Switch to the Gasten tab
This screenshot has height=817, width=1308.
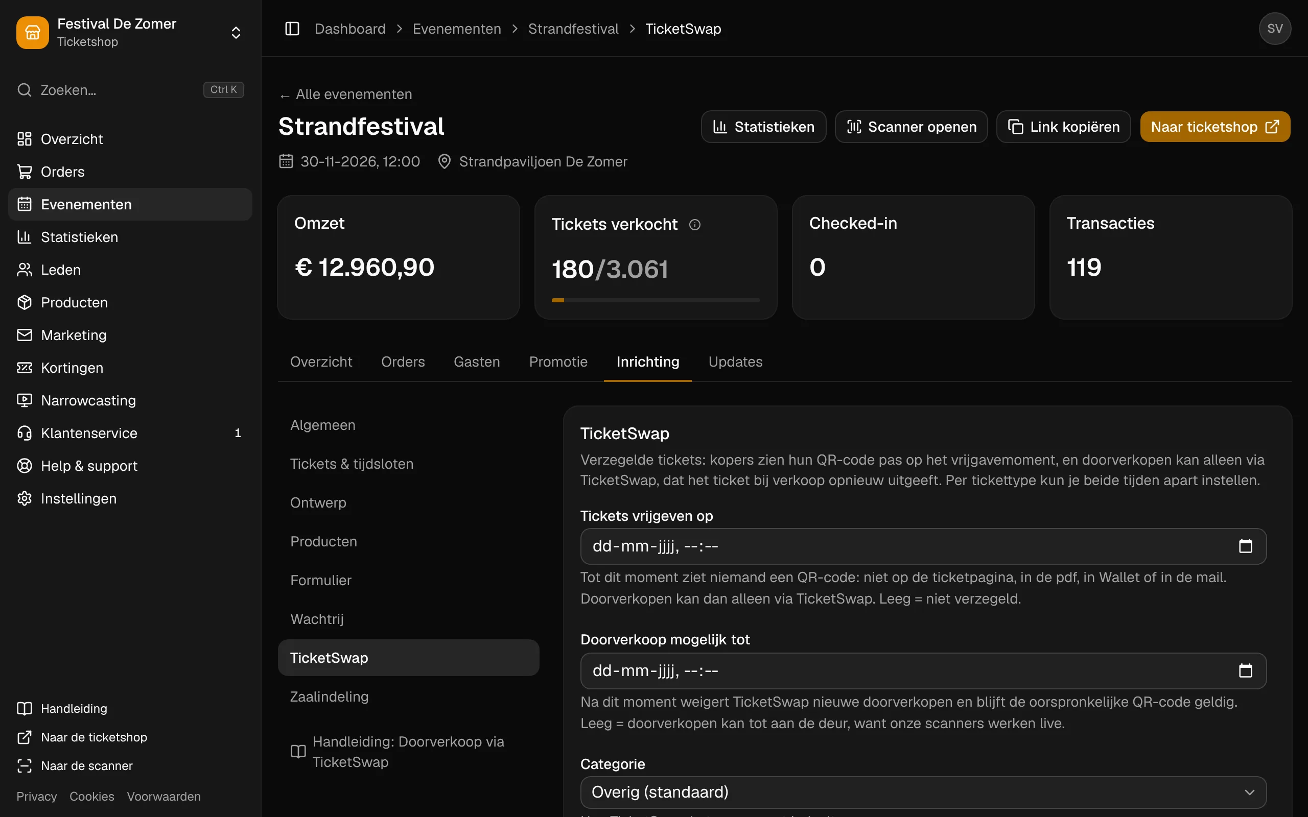point(477,362)
